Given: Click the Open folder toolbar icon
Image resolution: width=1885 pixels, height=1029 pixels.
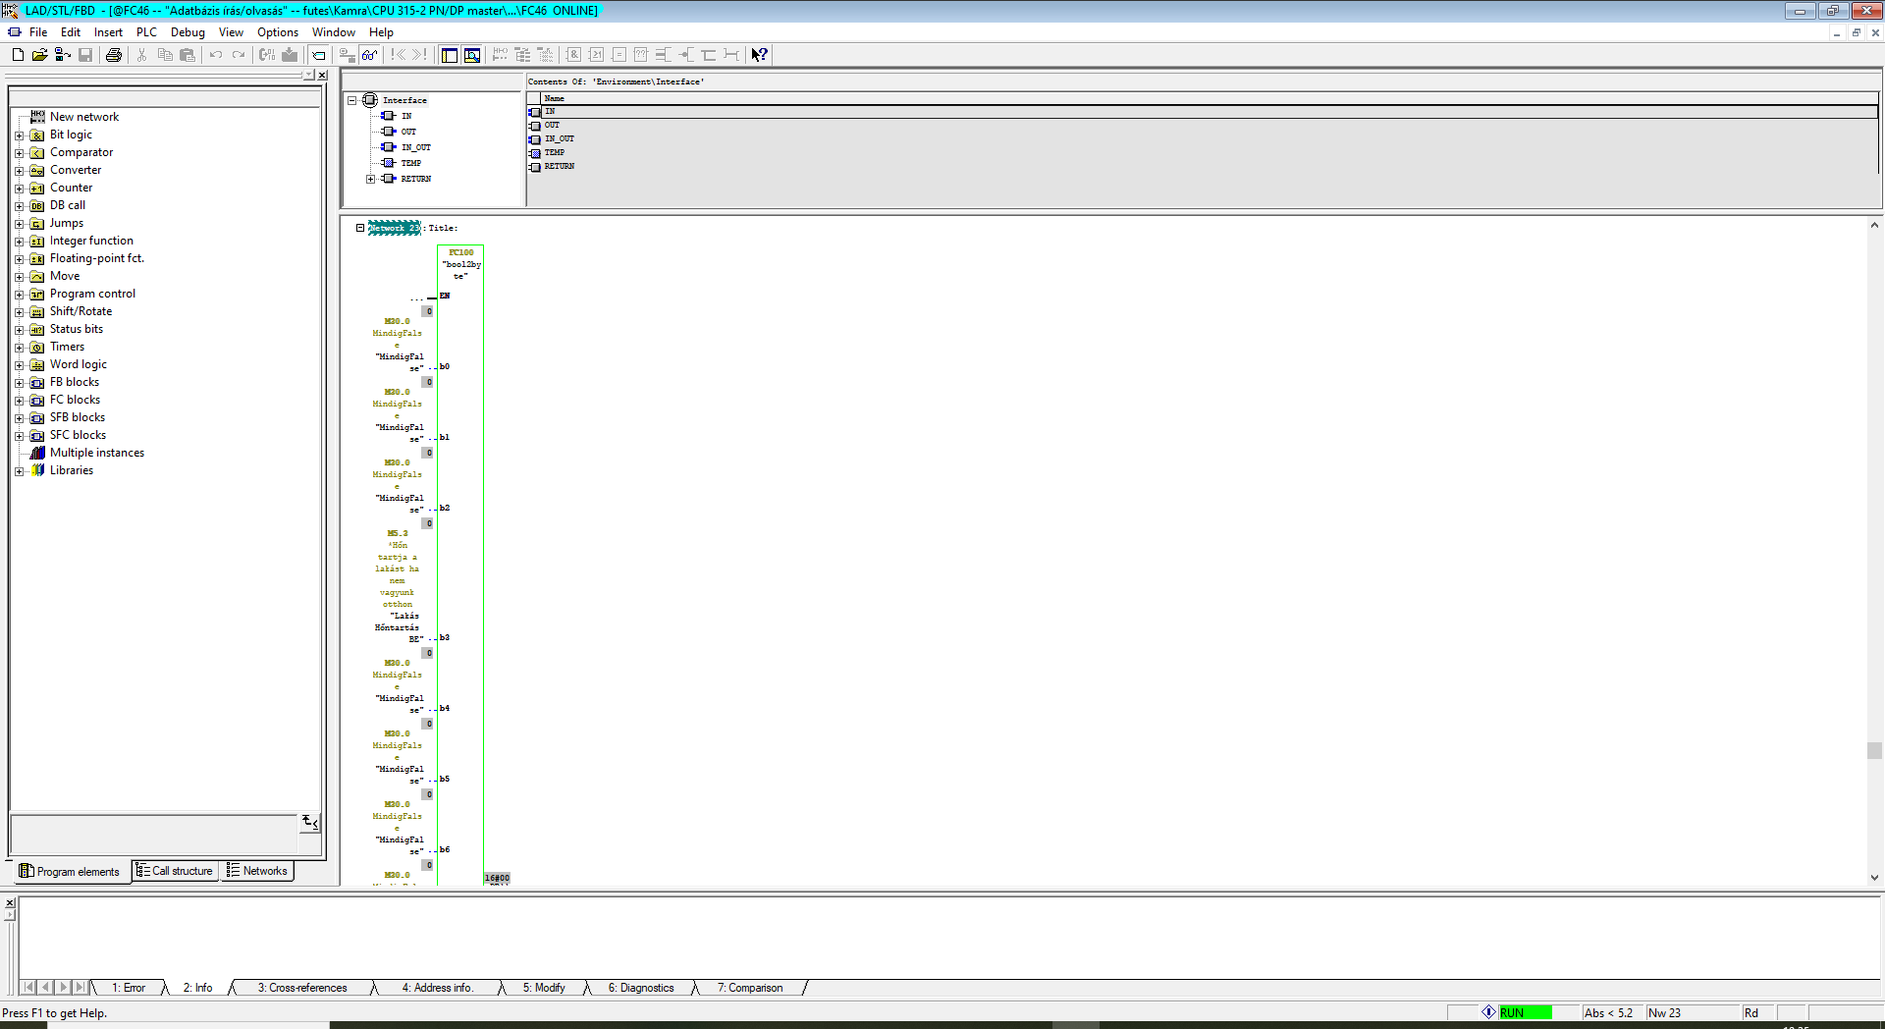Looking at the screenshot, I should tap(39, 55).
